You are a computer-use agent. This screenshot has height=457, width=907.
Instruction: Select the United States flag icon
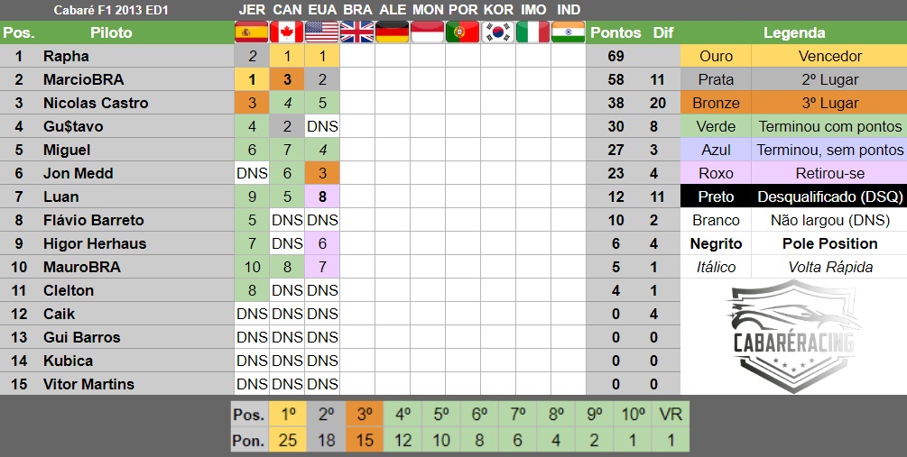tap(322, 32)
